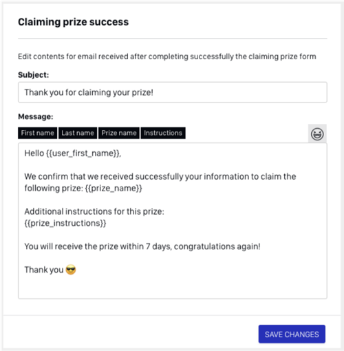This screenshot has width=344, height=351.
Task: Click the 'You will receive the prize within 7 days' line
Action: (x=142, y=246)
